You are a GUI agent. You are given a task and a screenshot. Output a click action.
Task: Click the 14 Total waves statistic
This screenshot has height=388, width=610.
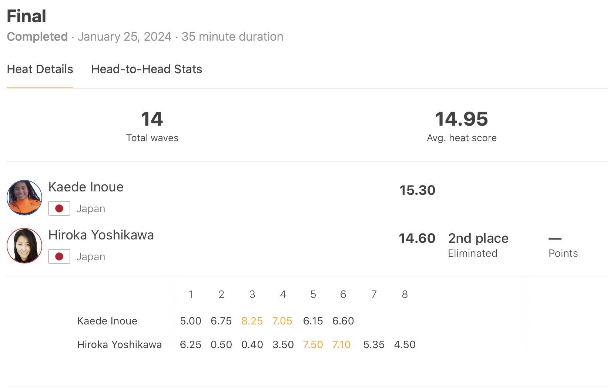point(152,119)
